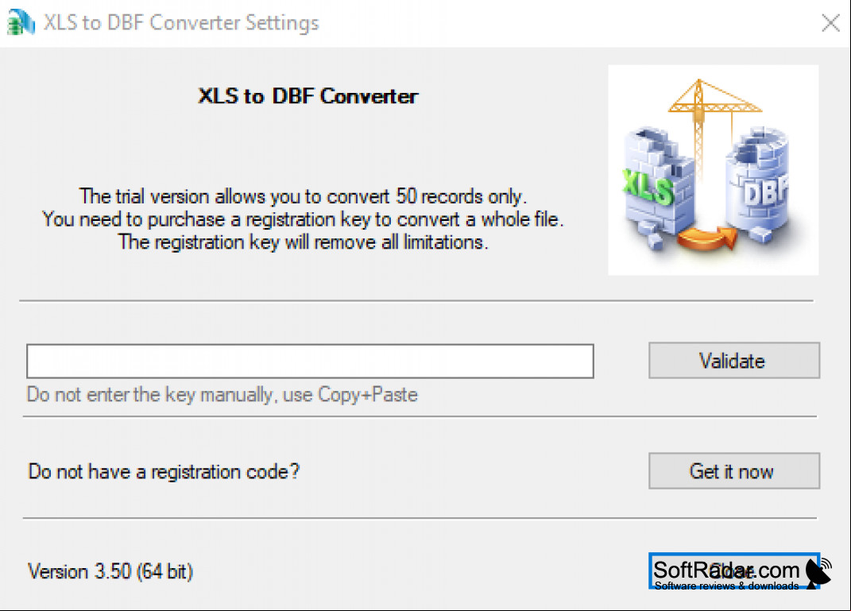Click the 'Software reviews & downloads' watermark text
Viewport: 851px width, 611px height.
(x=726, y=586)
